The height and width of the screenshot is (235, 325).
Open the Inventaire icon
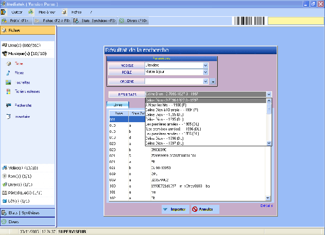(x=8, y=116)
